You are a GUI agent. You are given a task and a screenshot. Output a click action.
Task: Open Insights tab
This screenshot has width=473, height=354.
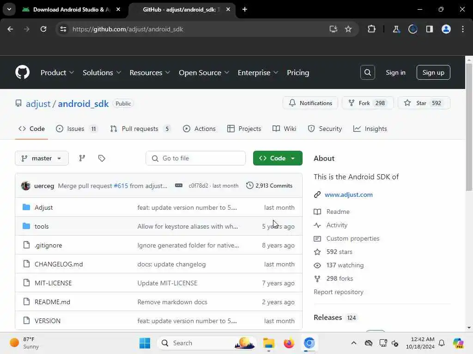(x=370, y=129)
